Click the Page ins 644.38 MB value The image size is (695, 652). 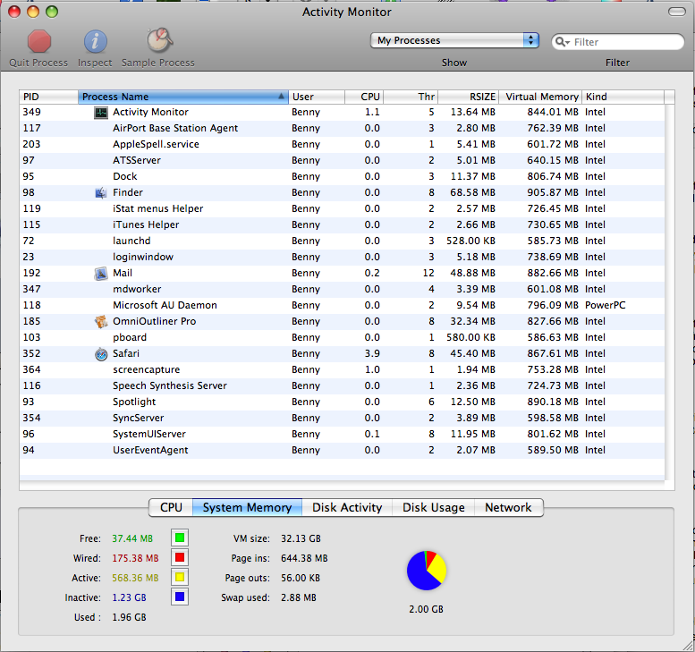304,558
